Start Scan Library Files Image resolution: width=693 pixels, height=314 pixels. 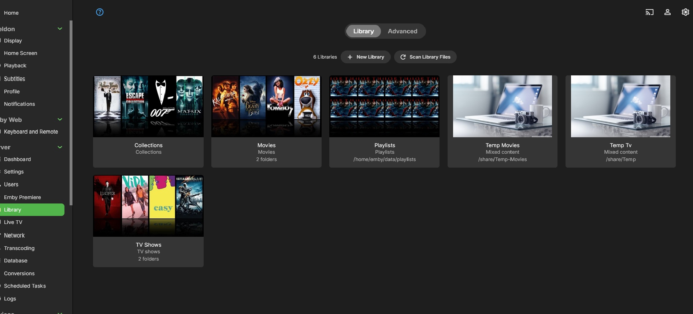tap(425, 57)
